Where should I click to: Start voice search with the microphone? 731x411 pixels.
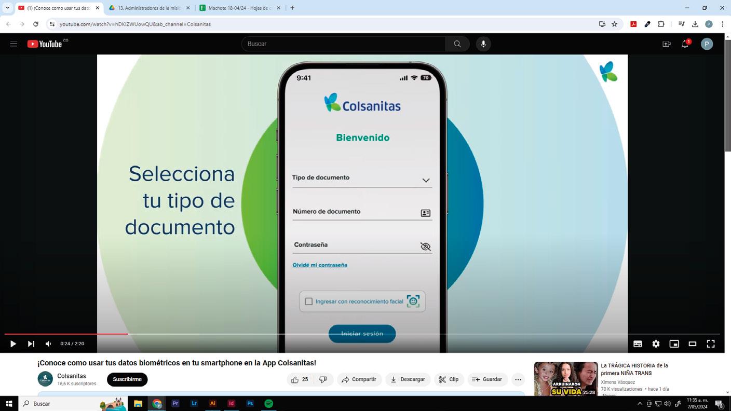click(483, 44)
